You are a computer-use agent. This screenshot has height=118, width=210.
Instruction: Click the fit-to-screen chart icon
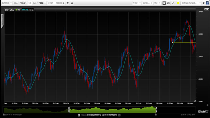[x=168, y=3]
